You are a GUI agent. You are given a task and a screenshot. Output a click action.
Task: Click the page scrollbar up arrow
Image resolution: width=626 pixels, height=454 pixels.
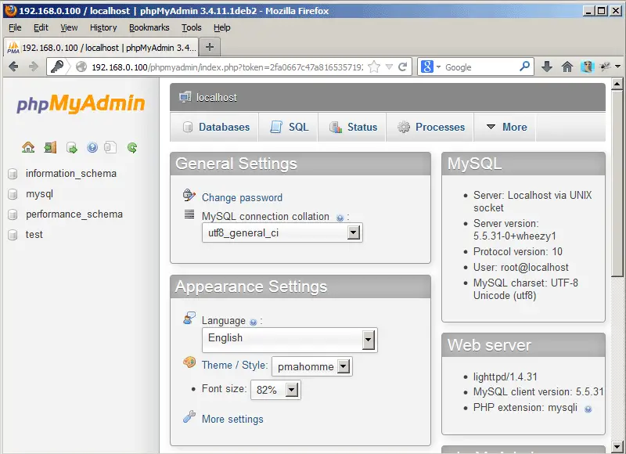(617, 85)
